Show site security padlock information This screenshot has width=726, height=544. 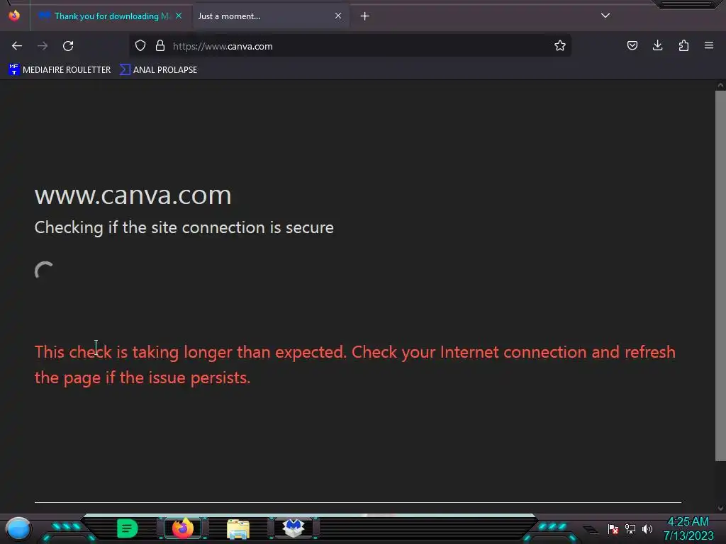click(160, 46)
